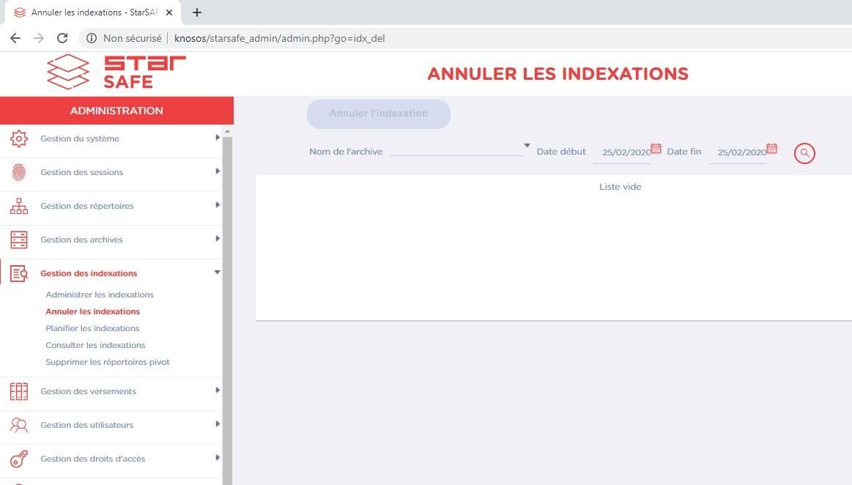Click the red magnifier search icon
This screenshot has height=485, width=852.
[x=804, y=153]
